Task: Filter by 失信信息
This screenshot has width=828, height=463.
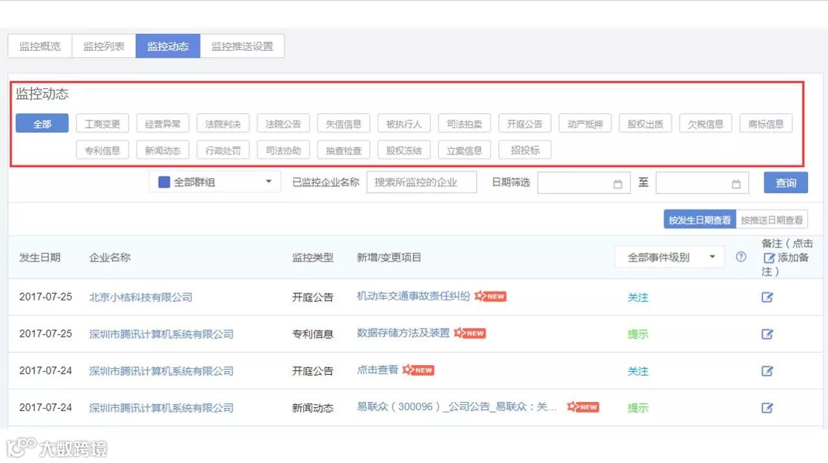Action: pos(343,124)
